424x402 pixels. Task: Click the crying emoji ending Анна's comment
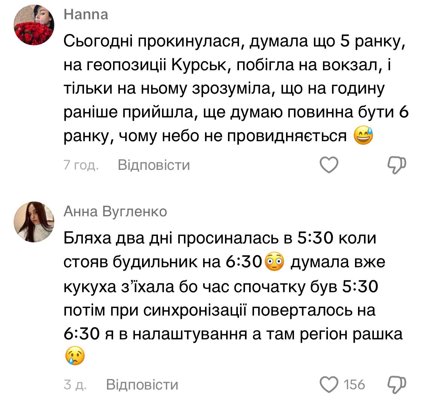click(75, 355)
